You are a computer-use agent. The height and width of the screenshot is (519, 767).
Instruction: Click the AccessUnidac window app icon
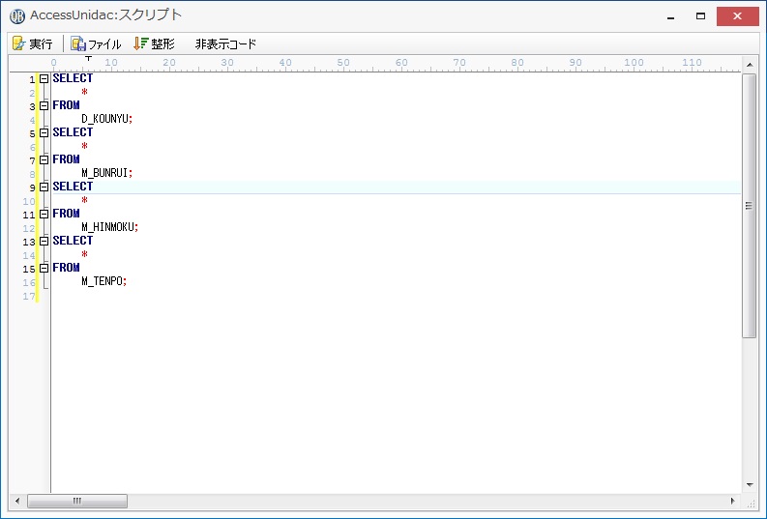tap(17, 16)
